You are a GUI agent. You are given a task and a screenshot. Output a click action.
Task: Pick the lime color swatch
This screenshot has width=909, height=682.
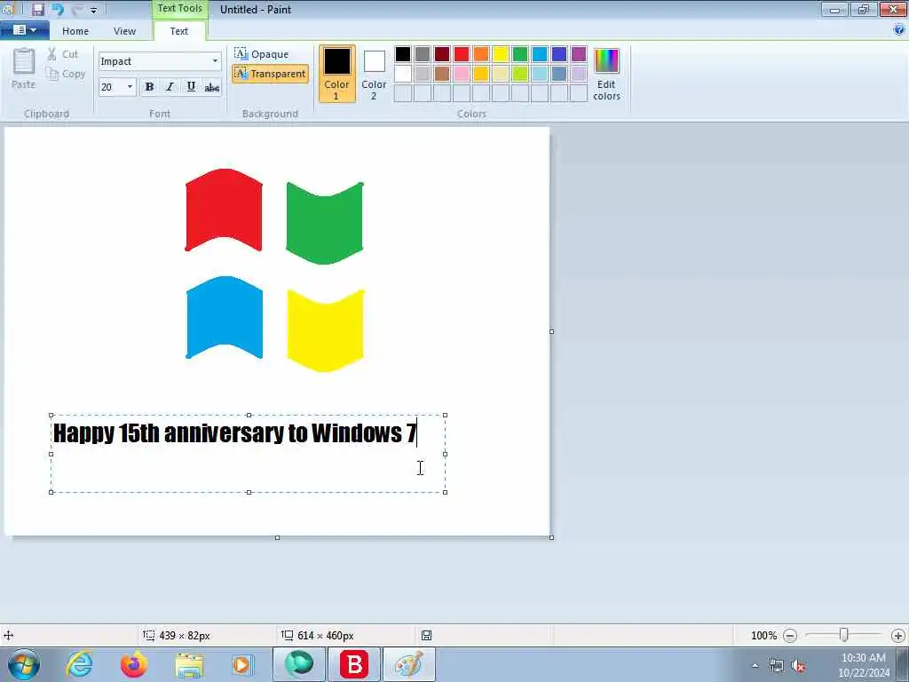(520, 74)
